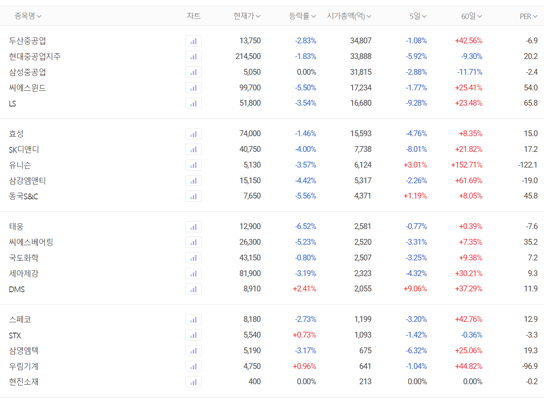The image size is (544, 404).
Task: Open chart icon for 스페코
Action: click(193, 319)
